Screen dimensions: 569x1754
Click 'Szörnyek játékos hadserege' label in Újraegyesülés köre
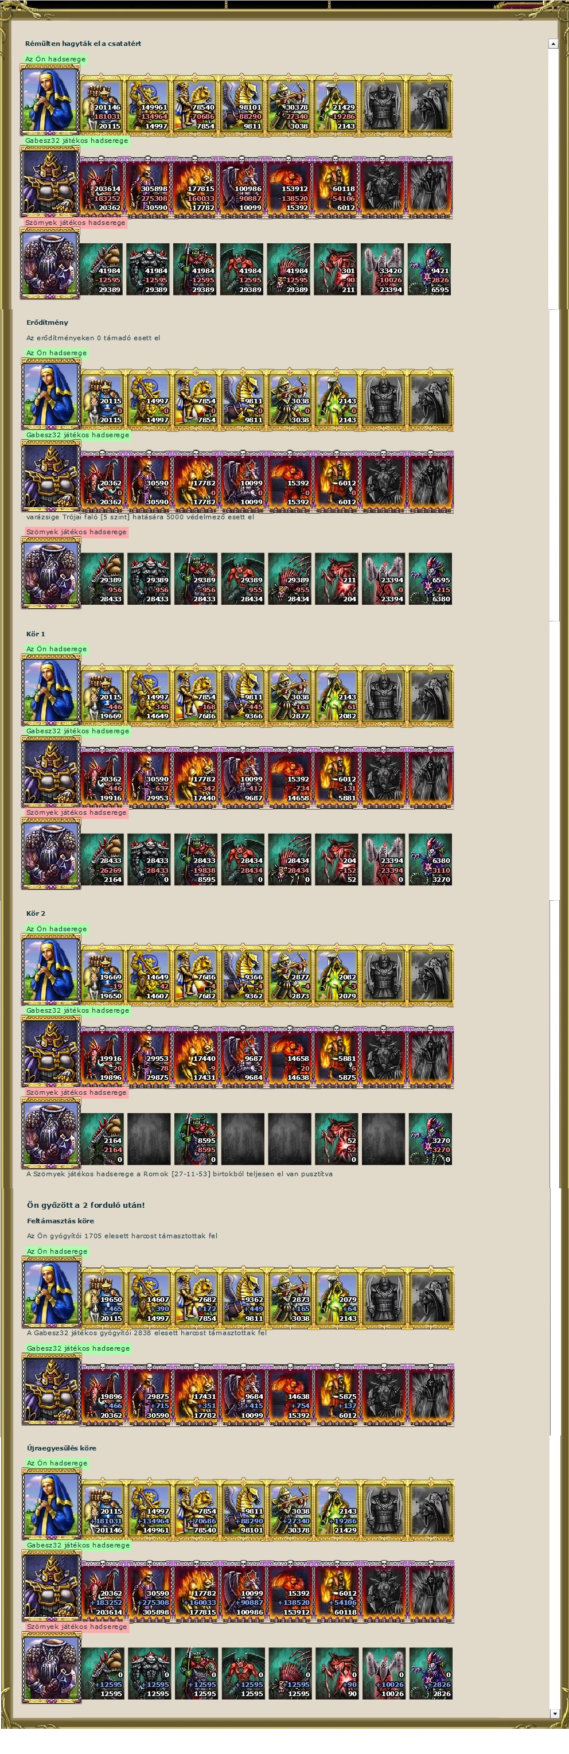coord(76,1627)
